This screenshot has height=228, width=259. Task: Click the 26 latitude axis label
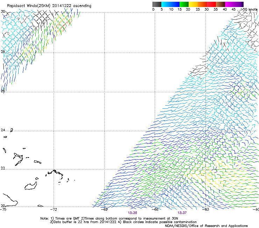click(3, 91)
